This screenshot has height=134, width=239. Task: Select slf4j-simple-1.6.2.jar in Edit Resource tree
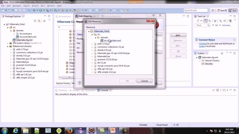107,72
